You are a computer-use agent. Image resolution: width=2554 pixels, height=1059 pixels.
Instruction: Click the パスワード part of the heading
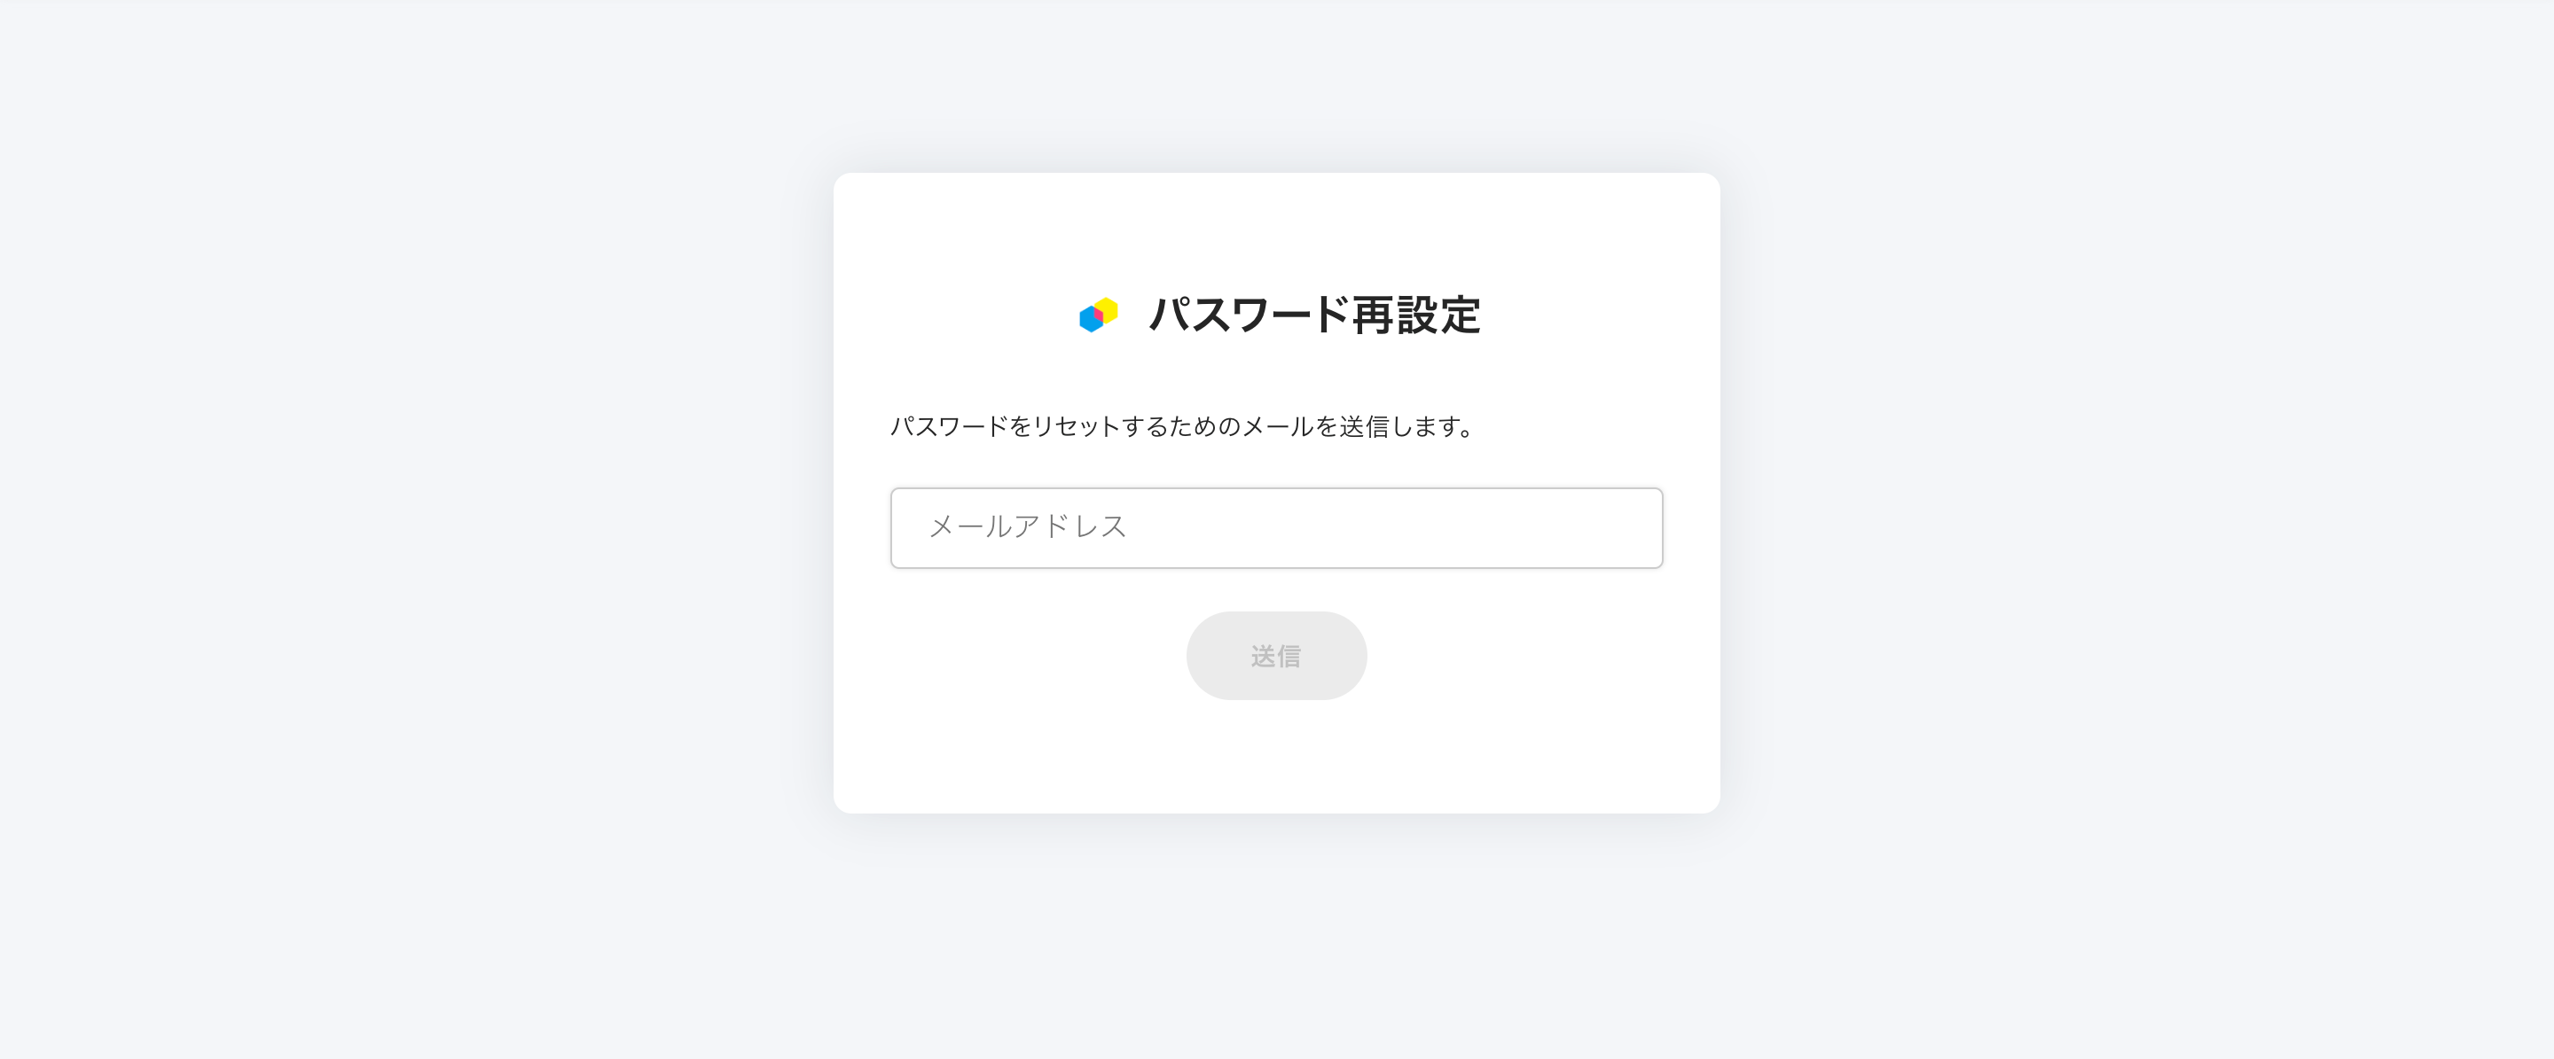pos(1249,315)
